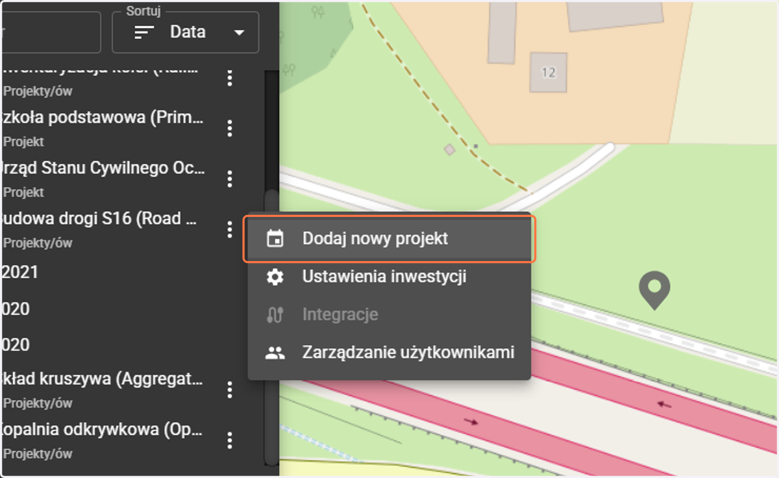Open three-dot menu for Urząd Stanu Cywilnego row
This screenshot has height=478, width=779.
[229, 179]
